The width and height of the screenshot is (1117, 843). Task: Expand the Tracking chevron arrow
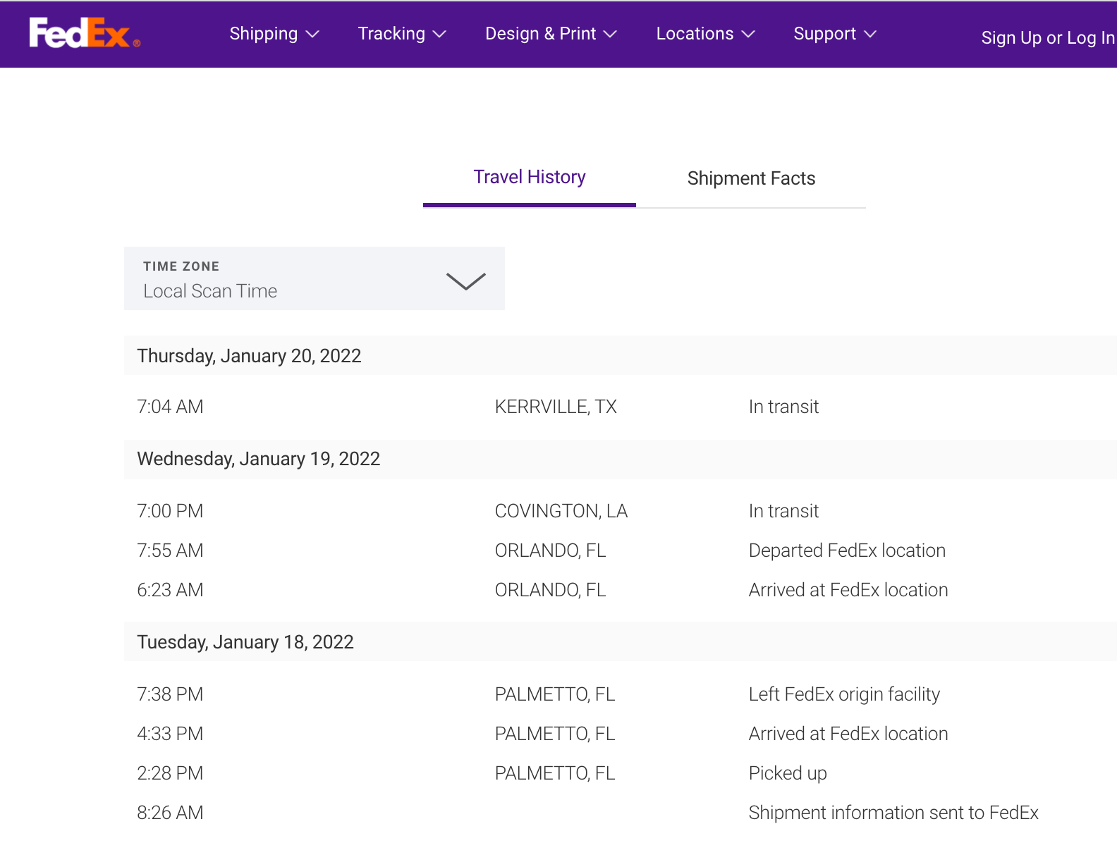pos(439,35)
